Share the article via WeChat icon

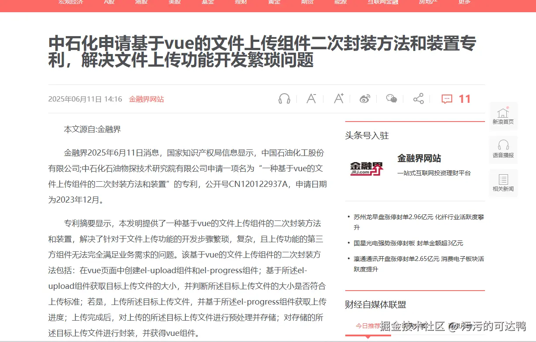click(392, 99)
